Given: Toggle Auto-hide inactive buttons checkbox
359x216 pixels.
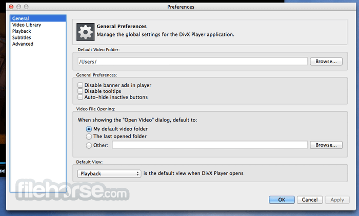Looking at the screenshot, I should pyautogui.click(x=80, y=97).
